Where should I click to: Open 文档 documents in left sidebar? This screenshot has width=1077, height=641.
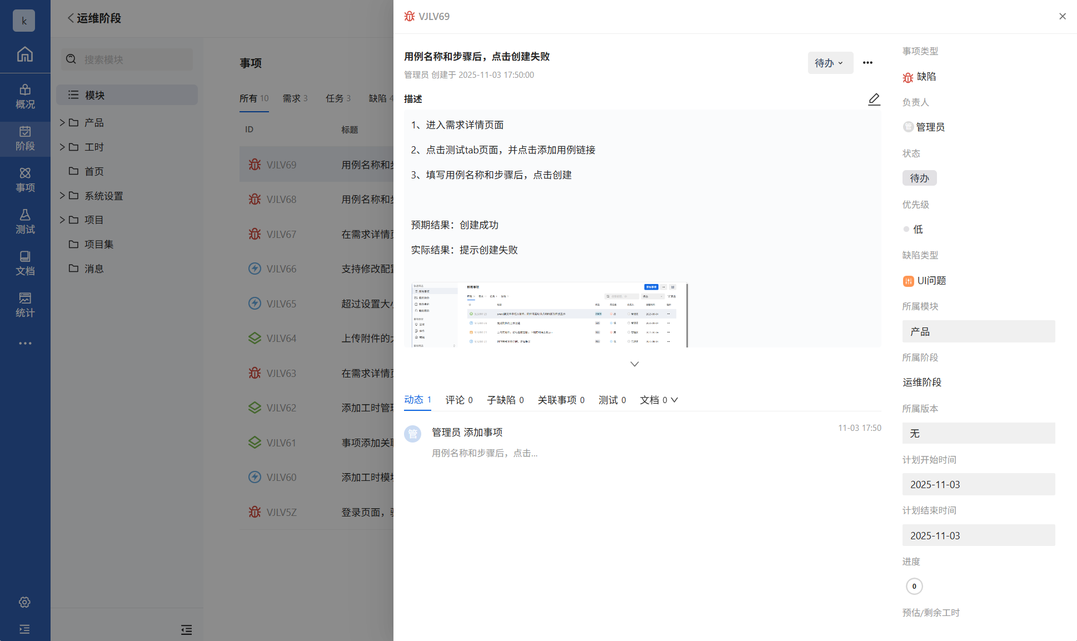[x=25, y=263]
